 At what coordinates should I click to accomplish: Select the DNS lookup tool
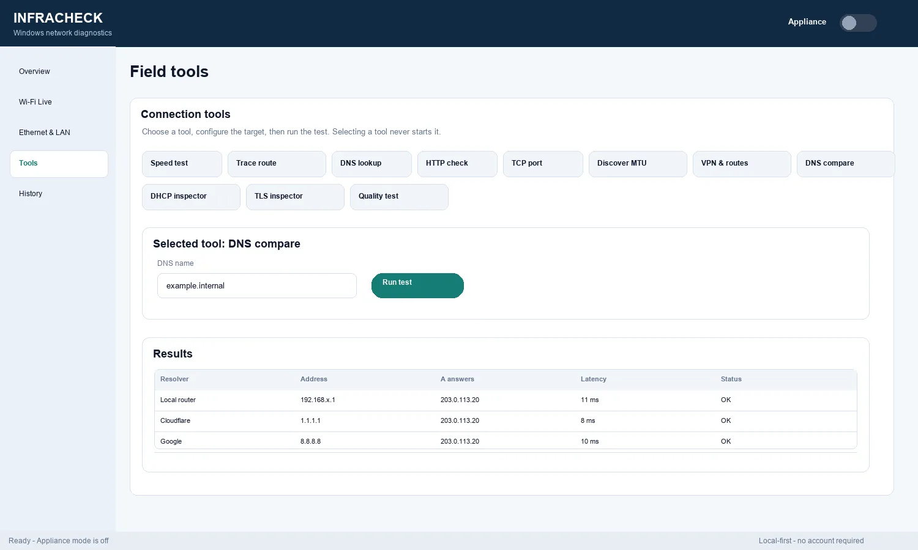pos(371,164)
